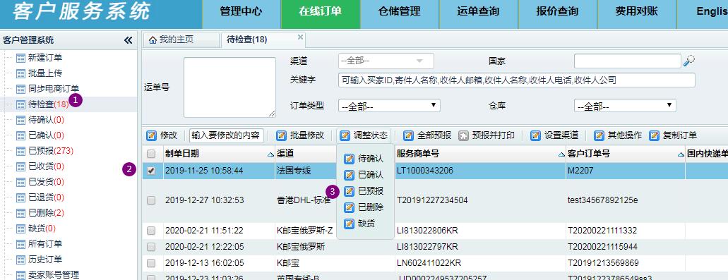Viewport: 728px width, 280px height.
Task: Click the 复制订单 toolbar icon
Action: [654, 135]
